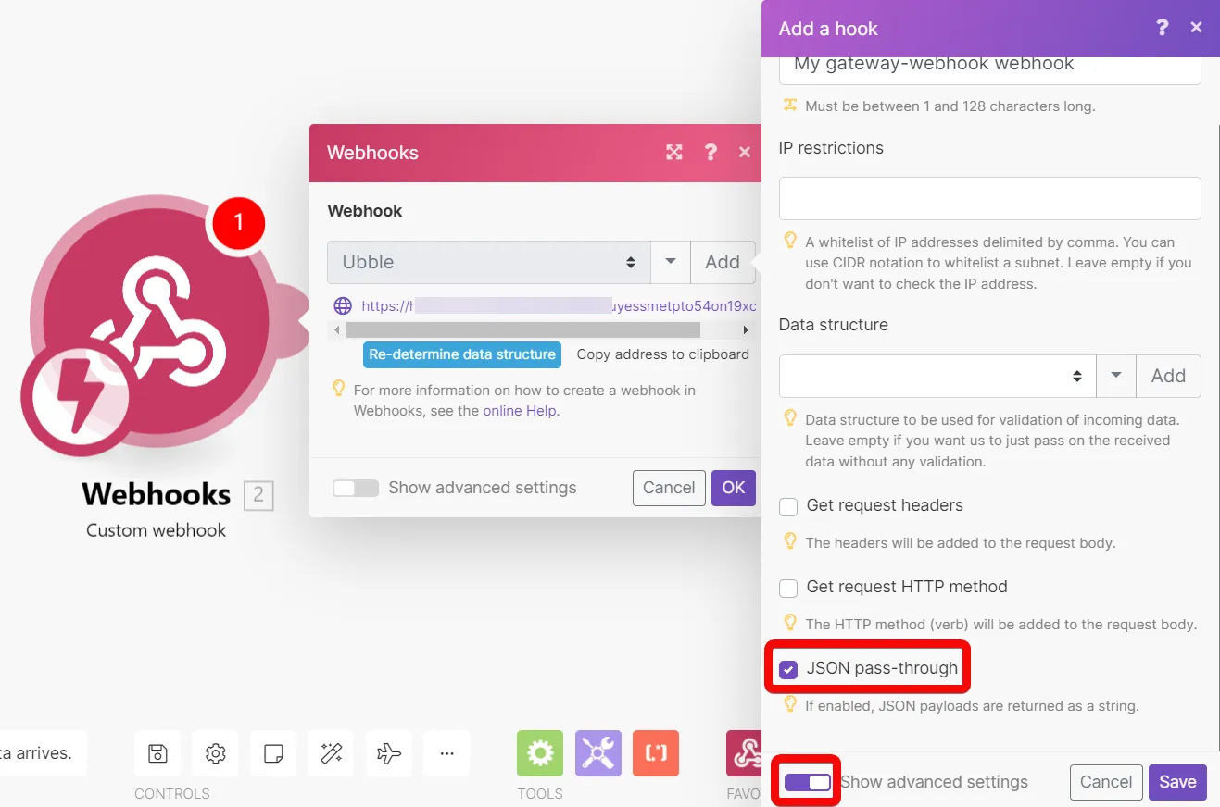Viewport: 1220px width, 807px height.
Task: Click the scrollbar right arrow under URL
Action: point(747,330)
